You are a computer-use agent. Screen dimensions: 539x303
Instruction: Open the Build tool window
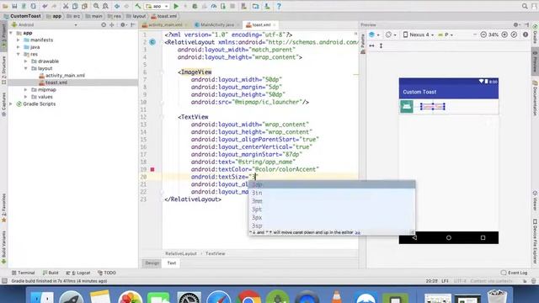pyautogui.click(x=51, y=273)
